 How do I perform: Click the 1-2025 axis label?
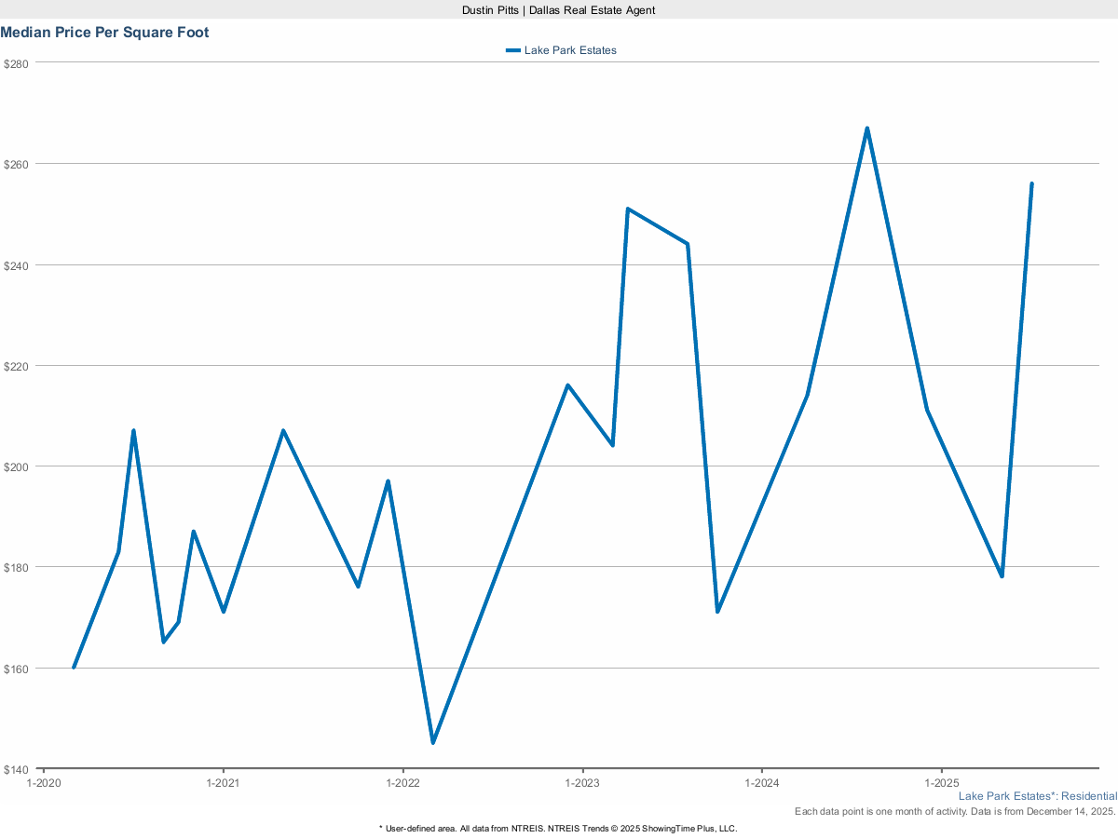click(x=944, y=783)
